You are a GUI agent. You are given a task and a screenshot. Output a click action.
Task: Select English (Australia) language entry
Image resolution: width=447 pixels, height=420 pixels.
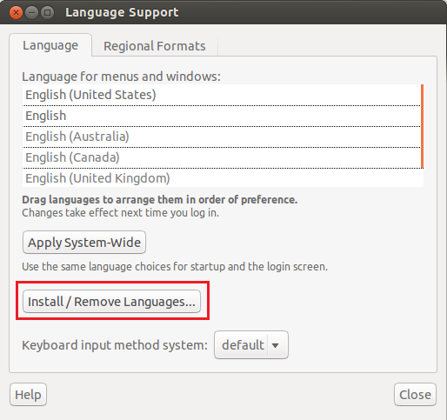221,137
